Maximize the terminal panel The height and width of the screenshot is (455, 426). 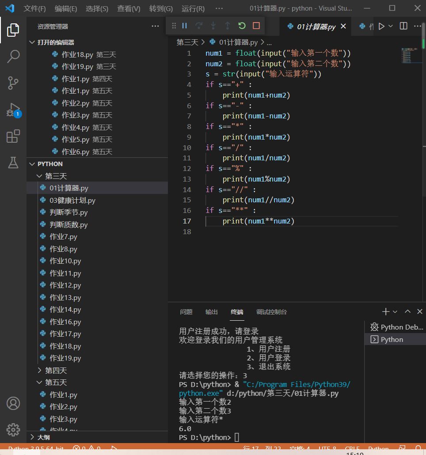(x=407, y=311)
